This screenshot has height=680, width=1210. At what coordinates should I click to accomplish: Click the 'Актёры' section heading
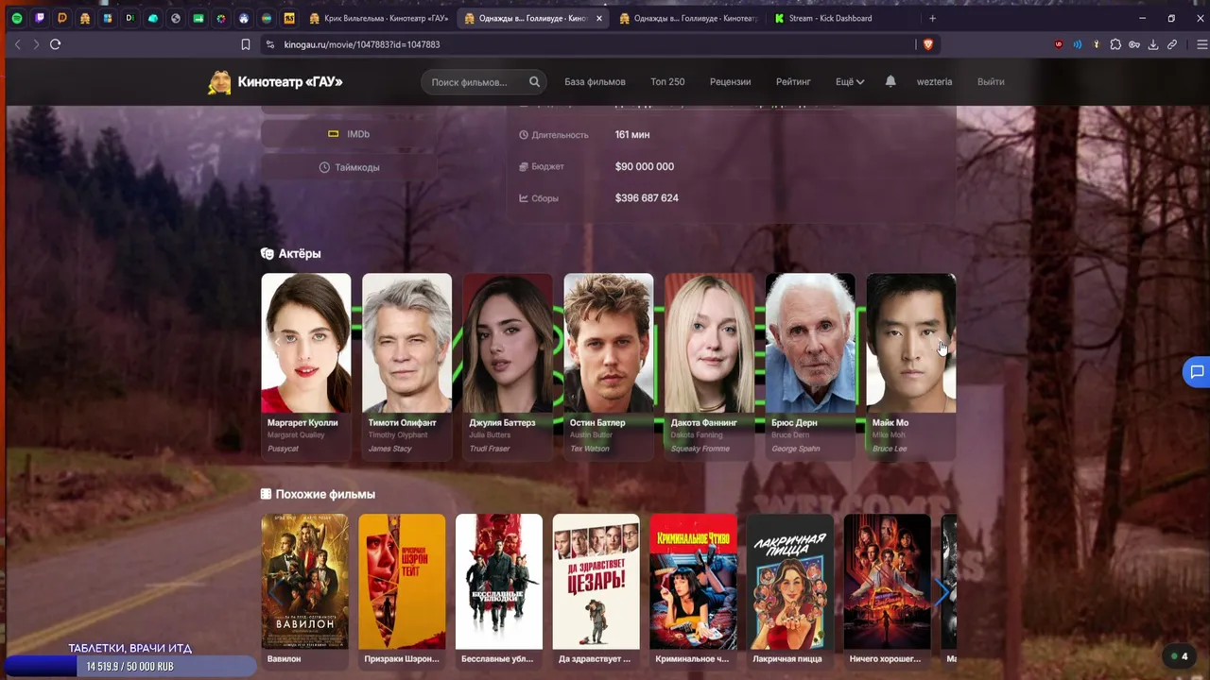[291, 253]
